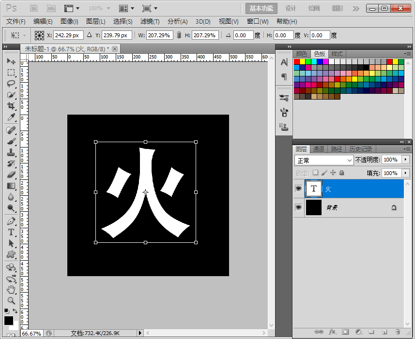This screenshot has width=415, height=339.
Task: Click the foreground color black swatch
Action: pyautogui.click(x=8, y=321)
